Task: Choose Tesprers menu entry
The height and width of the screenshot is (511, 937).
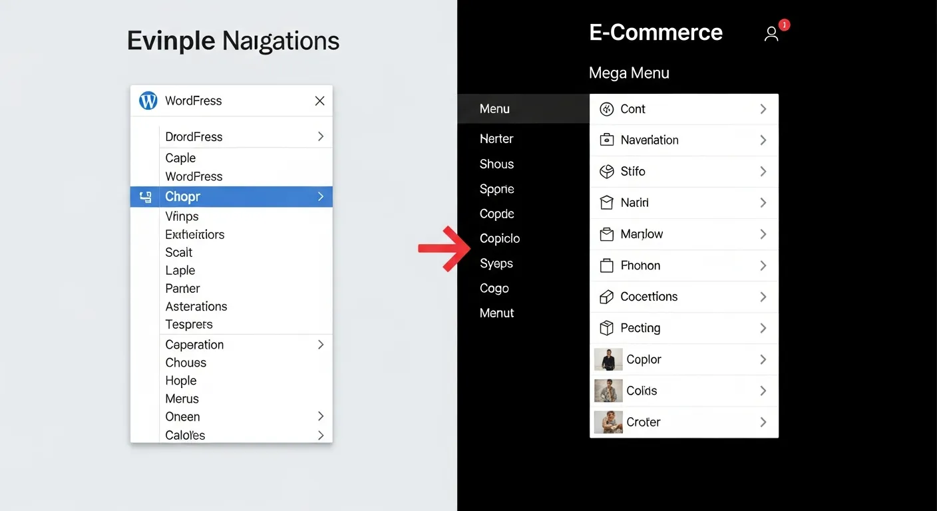Action: pos(189,325)
